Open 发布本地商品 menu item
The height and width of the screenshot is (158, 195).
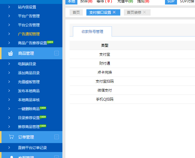29,91
